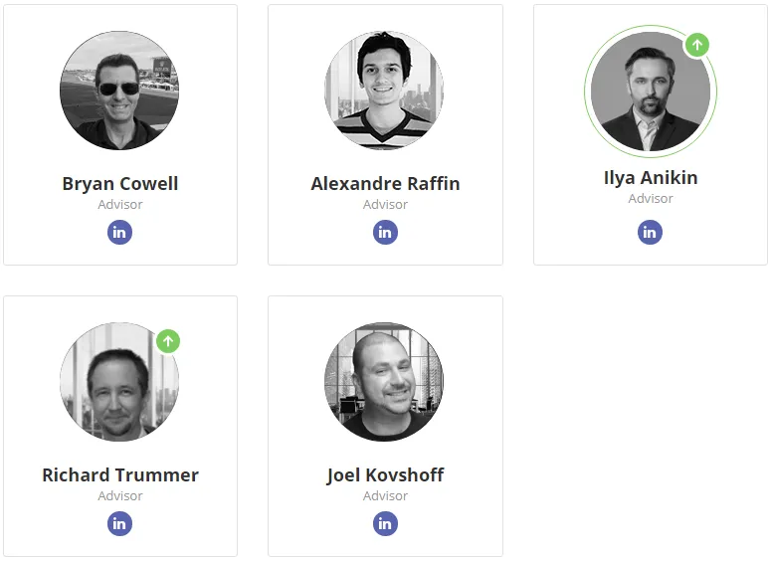Open Ilya Anikin's LinkedIn icon
The height and width of the screenshot is (561, 771).
[650, 232]
